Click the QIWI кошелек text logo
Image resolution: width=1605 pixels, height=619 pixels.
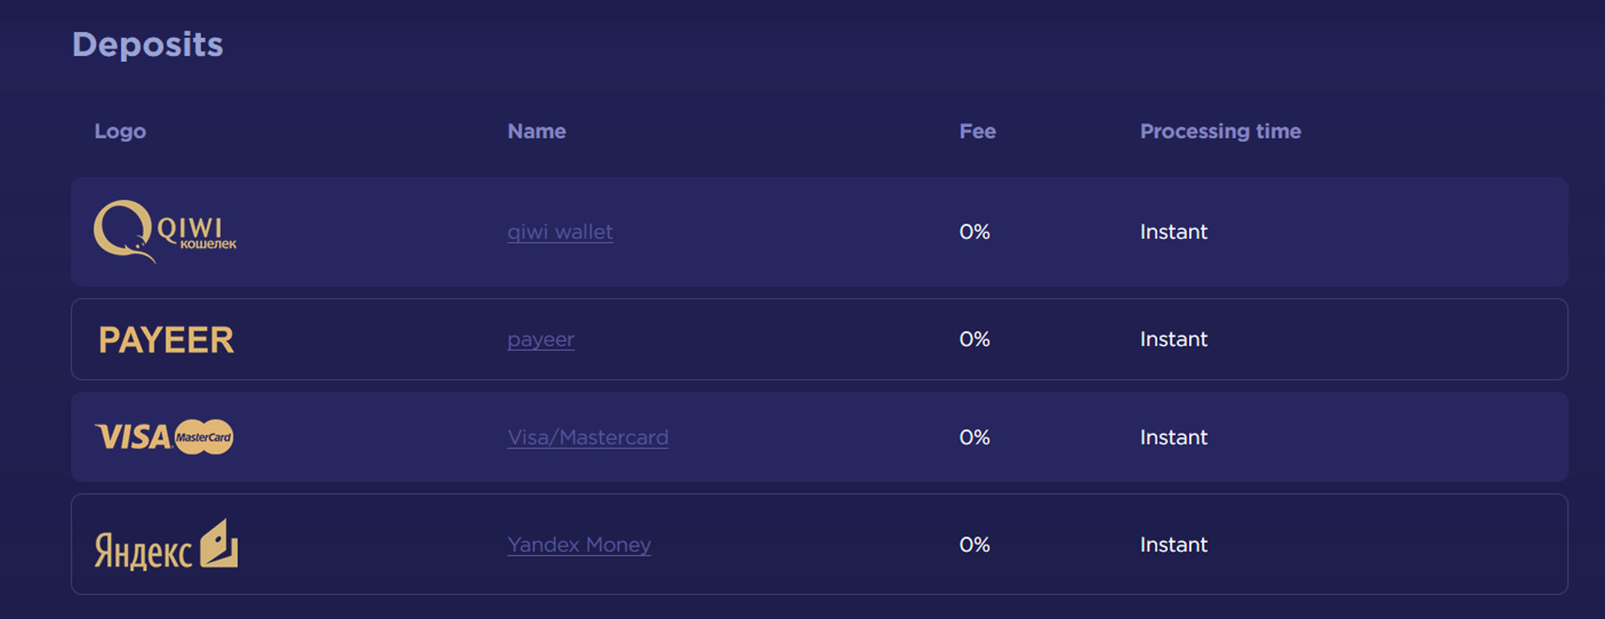pos(197,233)
